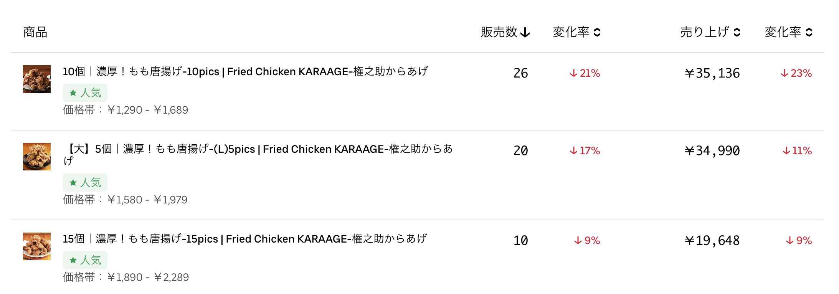Click the sort icon next to 売り上げ
Image resolution: width=839 pixels, height=294 pixels.
(x=737, y=33)
